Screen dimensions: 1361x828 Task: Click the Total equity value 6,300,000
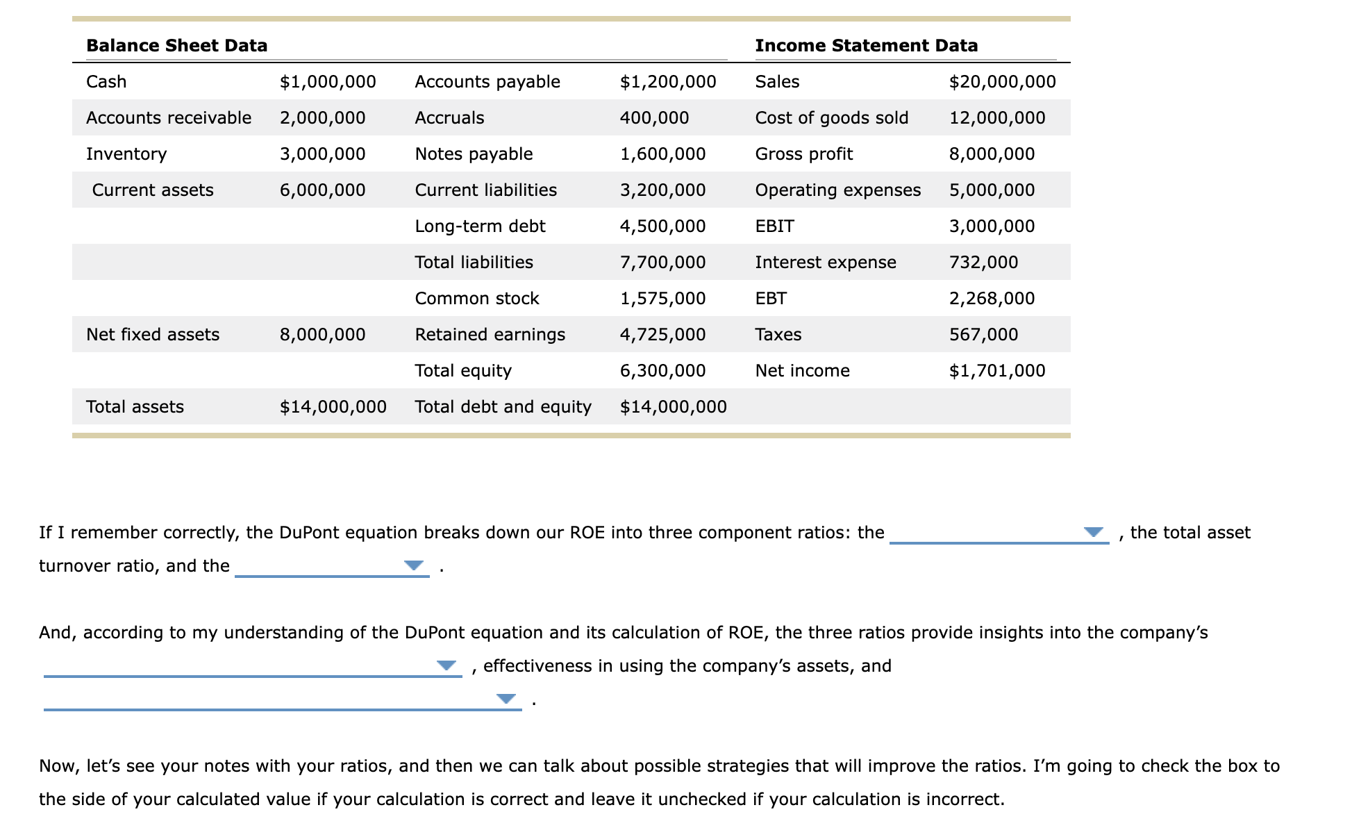[x=662, y=371]
